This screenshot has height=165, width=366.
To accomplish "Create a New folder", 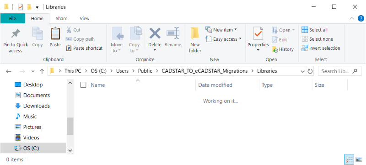I will click(x=195, y=40).
